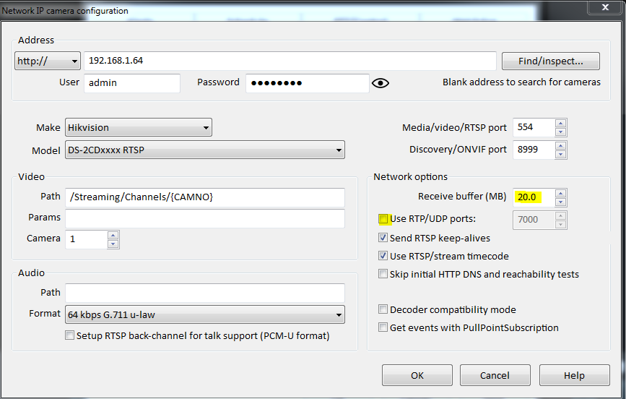Increment the Camera number spinner

(x=113, y=235)
